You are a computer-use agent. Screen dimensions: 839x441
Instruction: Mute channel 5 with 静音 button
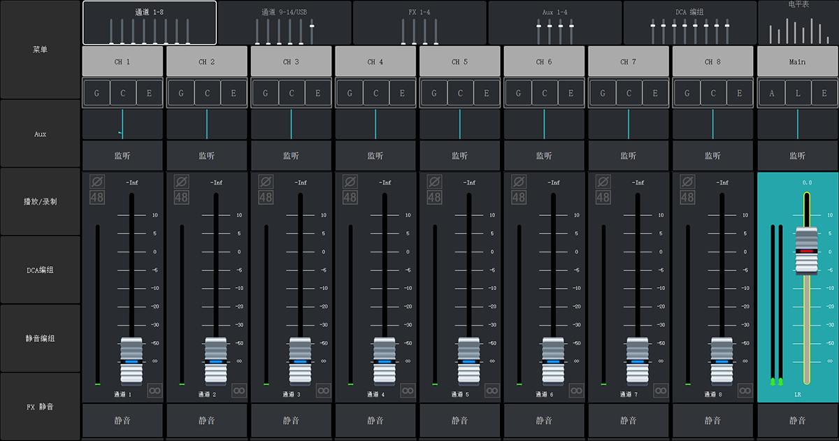click(460, 421)
